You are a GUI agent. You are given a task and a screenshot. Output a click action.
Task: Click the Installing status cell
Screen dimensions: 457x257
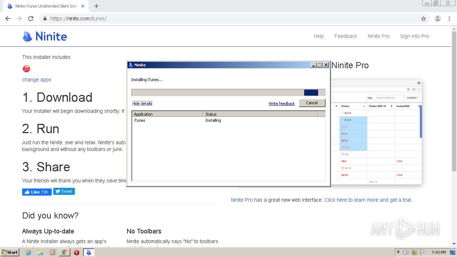[213, 120]
